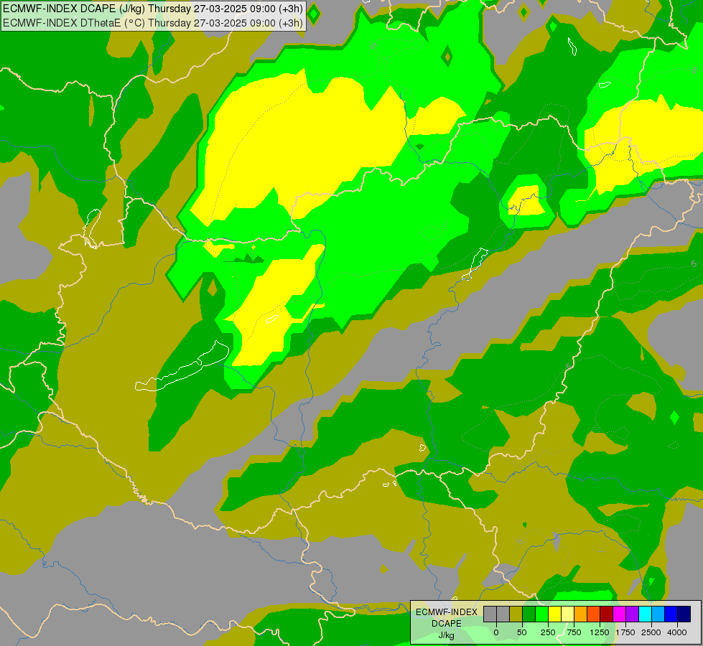Viewport: 703px width, 646px height.
Task: Select the saturated yellow legend swatch
Action: (x=554, y=614)
